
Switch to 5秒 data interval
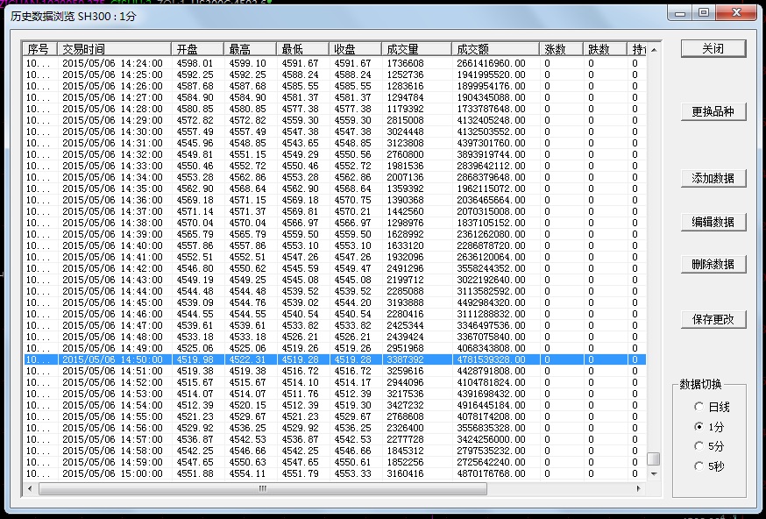coord(699,467)
